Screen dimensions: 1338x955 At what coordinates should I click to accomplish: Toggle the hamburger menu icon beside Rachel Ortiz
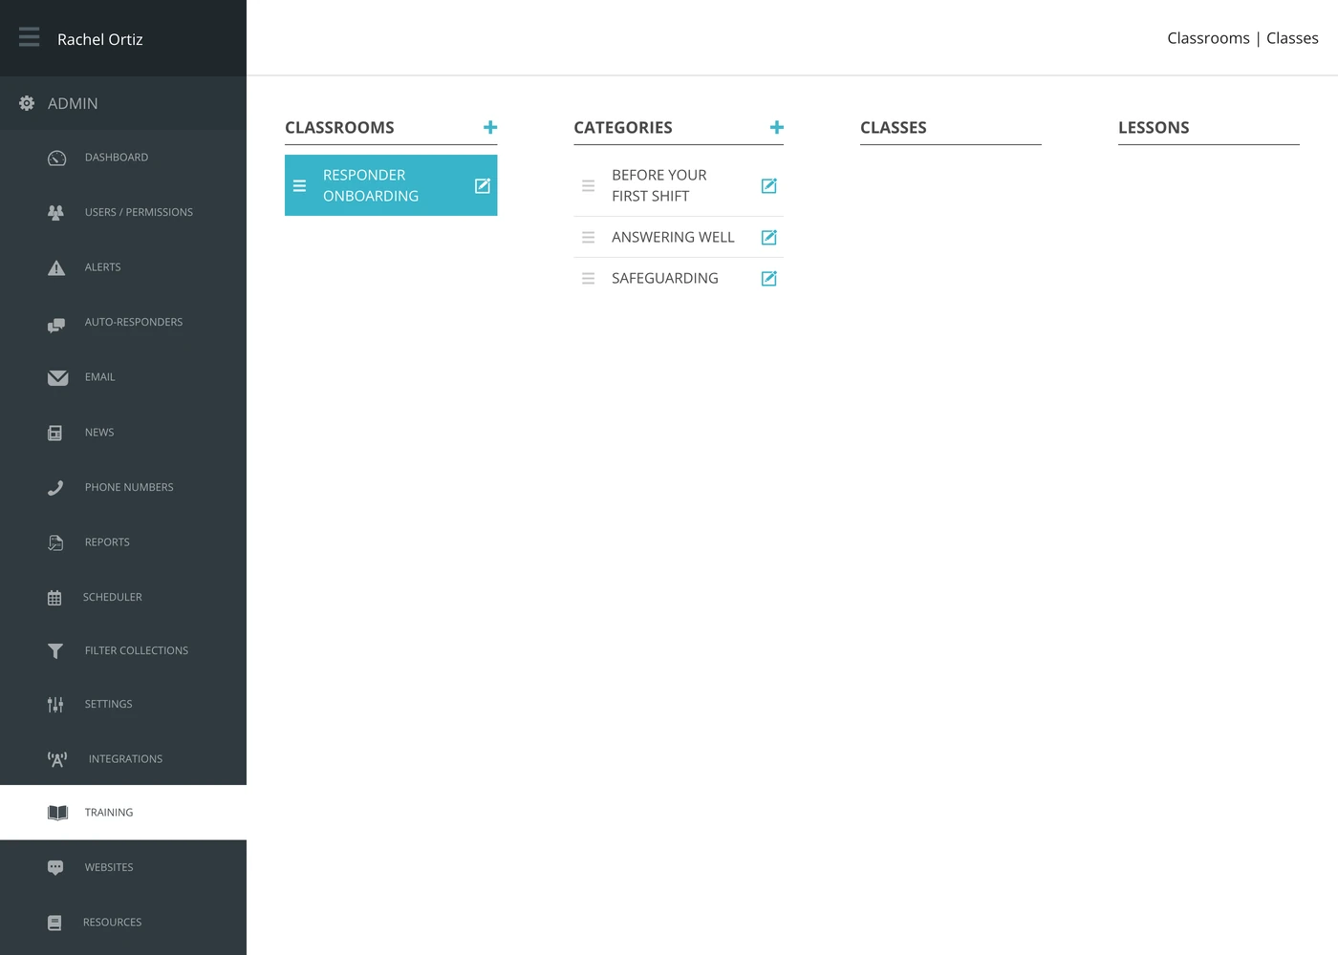[30, 37]
